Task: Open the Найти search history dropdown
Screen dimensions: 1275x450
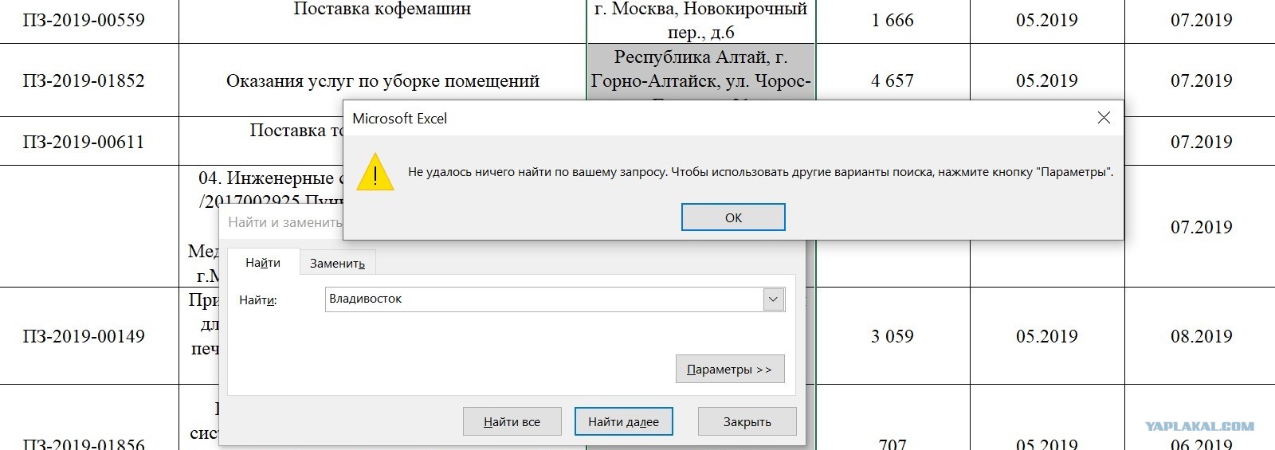Action: coord(773,299)
